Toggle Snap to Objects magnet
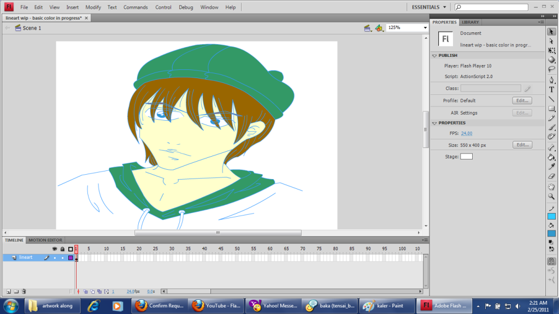Screen dimensions: 559x314 coord(551,261)
